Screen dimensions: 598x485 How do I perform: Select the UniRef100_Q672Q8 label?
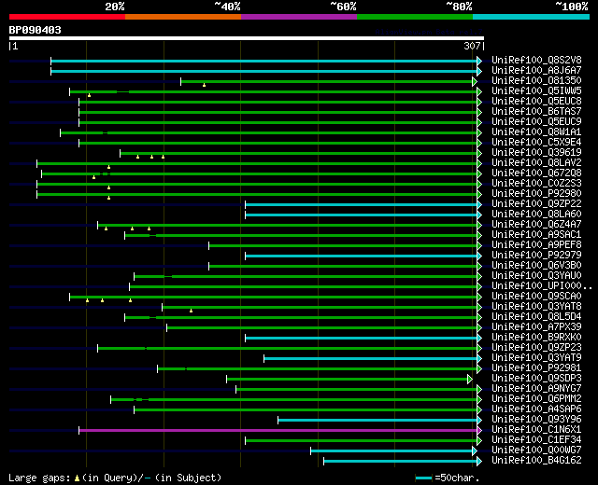tap(536, 173)
